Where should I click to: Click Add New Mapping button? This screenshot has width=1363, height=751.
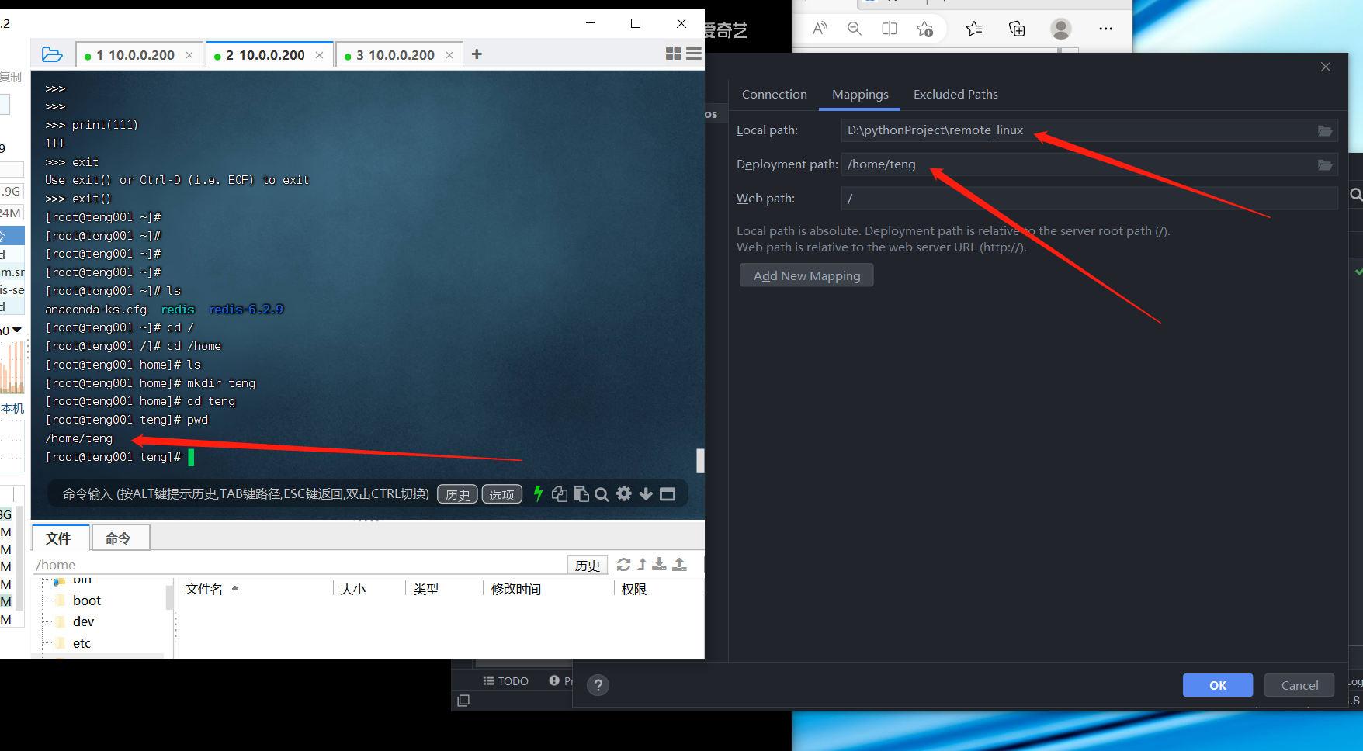806,275
